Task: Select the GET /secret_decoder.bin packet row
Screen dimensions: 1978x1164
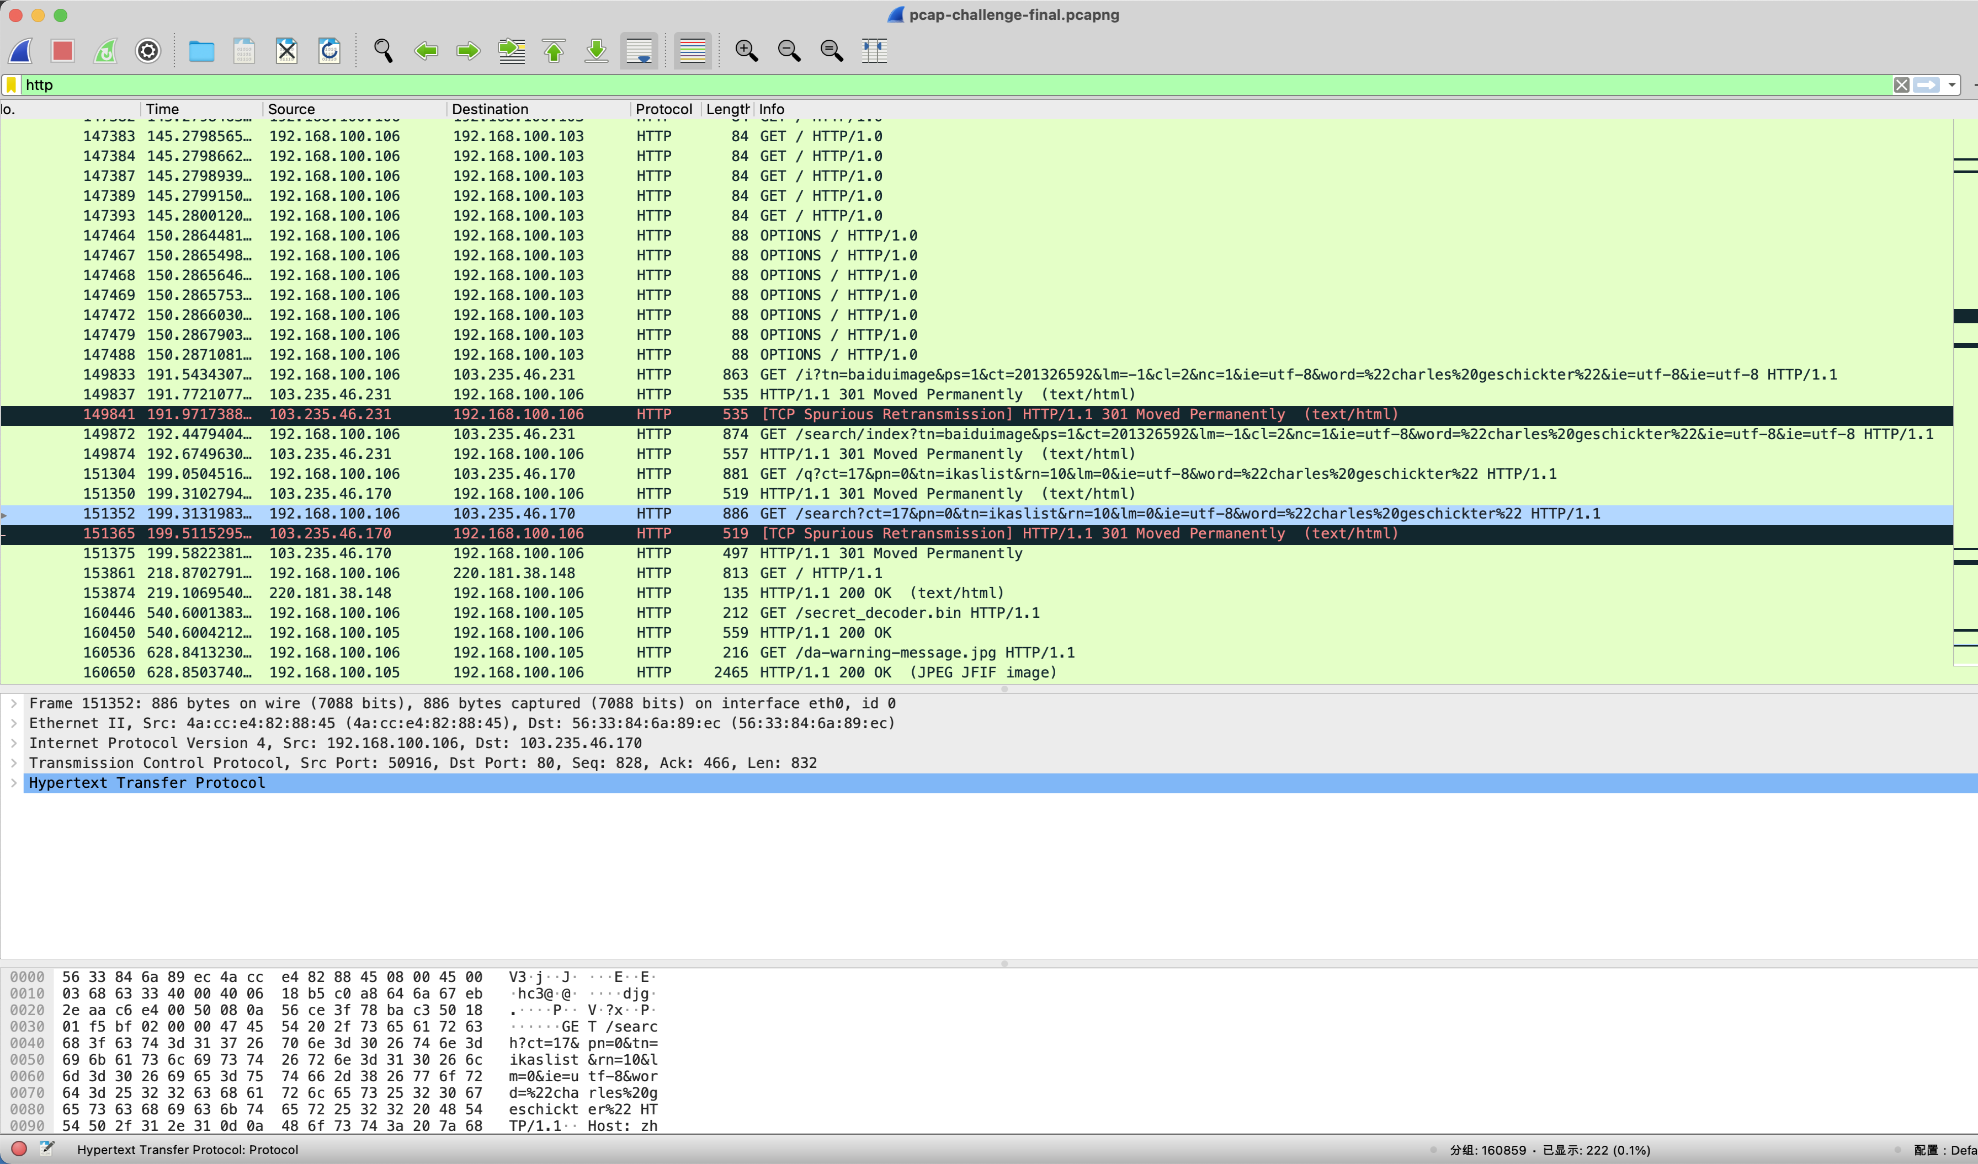Action: tap(898, 612)
